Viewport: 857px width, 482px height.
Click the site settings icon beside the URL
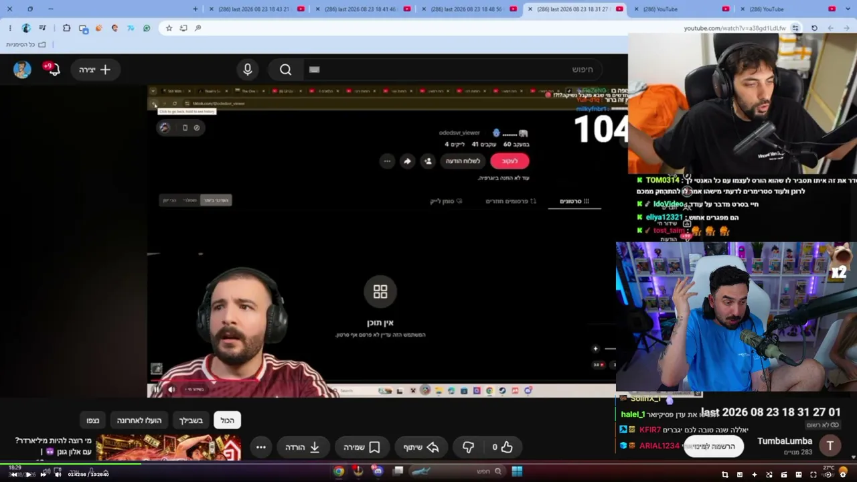tap(795, 28)
